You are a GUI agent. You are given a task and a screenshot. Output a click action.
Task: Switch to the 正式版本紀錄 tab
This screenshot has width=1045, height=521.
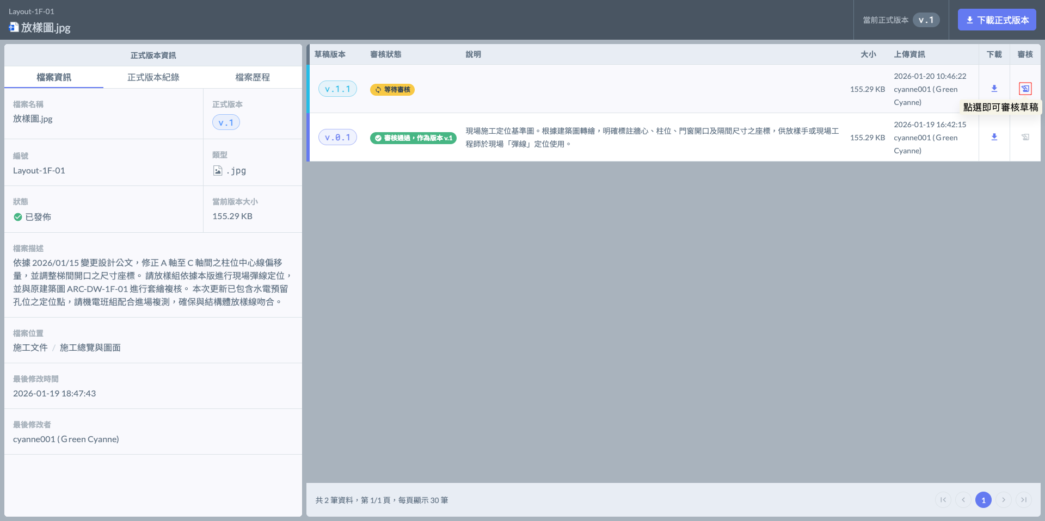[153, 77]
